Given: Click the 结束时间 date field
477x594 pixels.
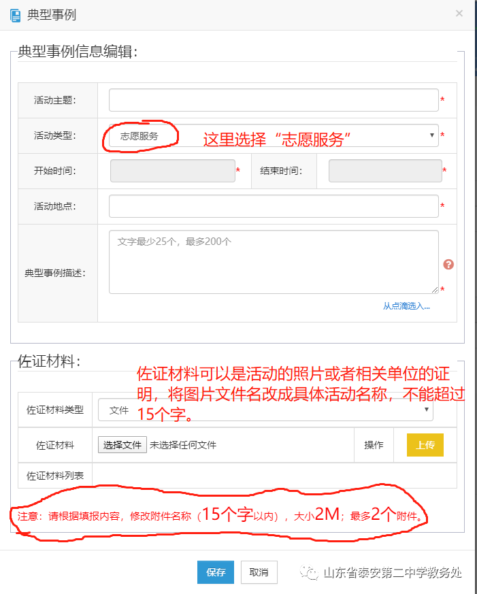Looking at the screenshot, I should [x=384, y=171].
